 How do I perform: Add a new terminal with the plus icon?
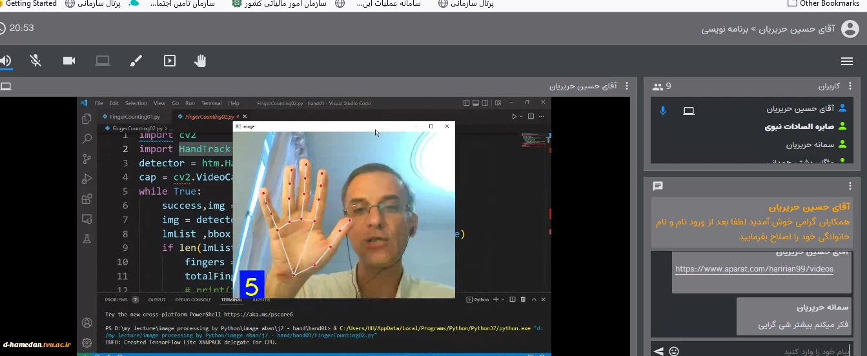point(496,300)
